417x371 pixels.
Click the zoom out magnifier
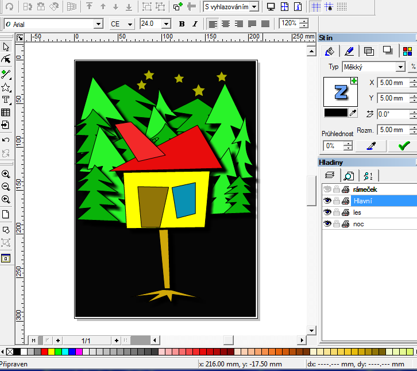point(6,187)
